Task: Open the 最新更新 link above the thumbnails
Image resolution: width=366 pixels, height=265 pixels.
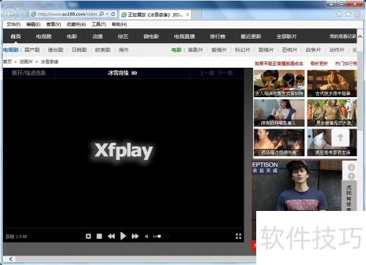Action: click(x=319, y=64)
